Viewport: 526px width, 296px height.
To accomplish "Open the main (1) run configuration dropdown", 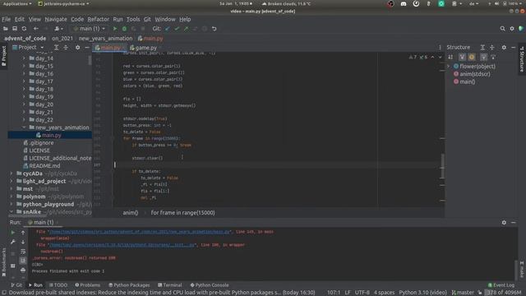I will click(90, 29).
